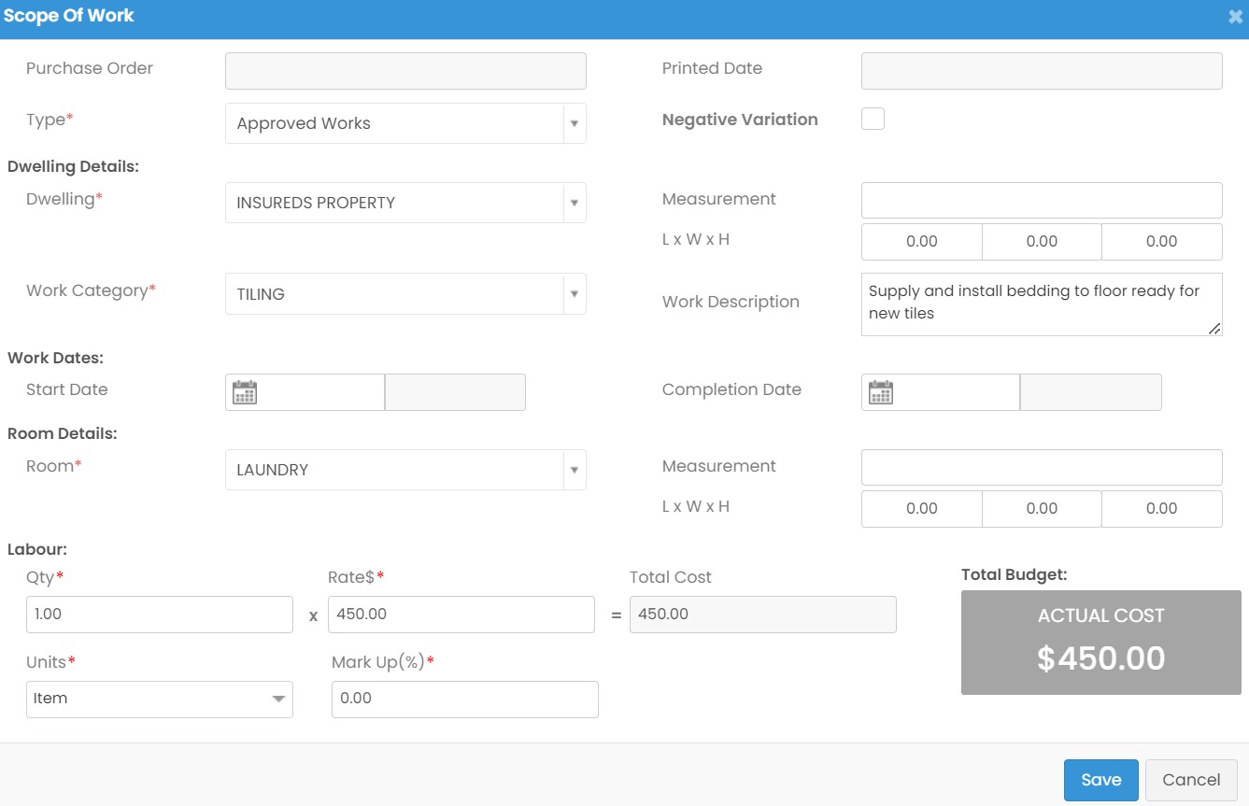
Task: Open the Completion Date calendar picker
Action: [x=881, y=392]
